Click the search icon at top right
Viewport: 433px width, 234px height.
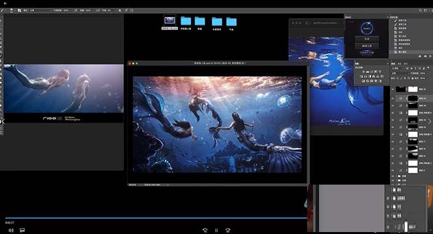point(421,10)
